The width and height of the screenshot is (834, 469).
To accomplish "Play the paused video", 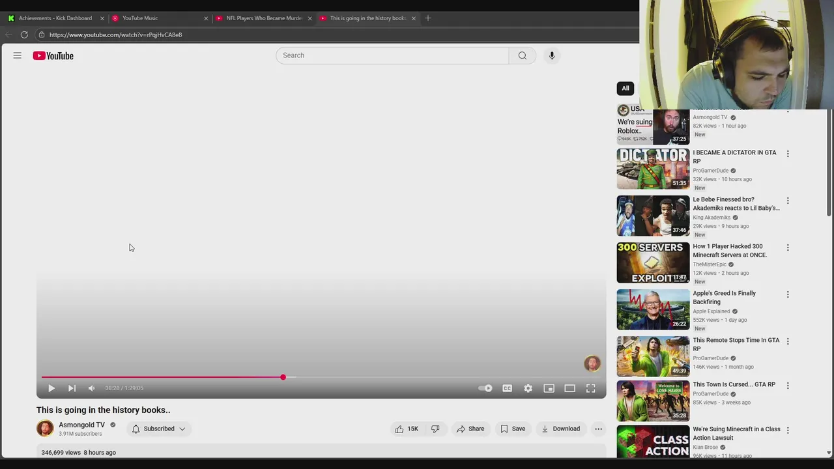I will (51, 388).
